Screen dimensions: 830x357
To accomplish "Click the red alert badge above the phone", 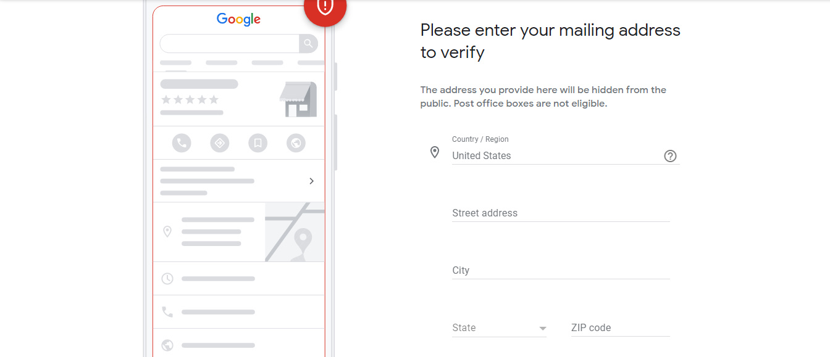I will pos(325,9).
